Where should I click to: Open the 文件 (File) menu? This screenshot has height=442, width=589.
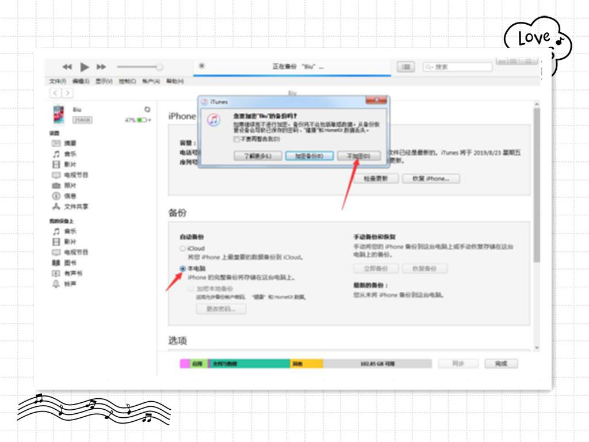point(58,81)
